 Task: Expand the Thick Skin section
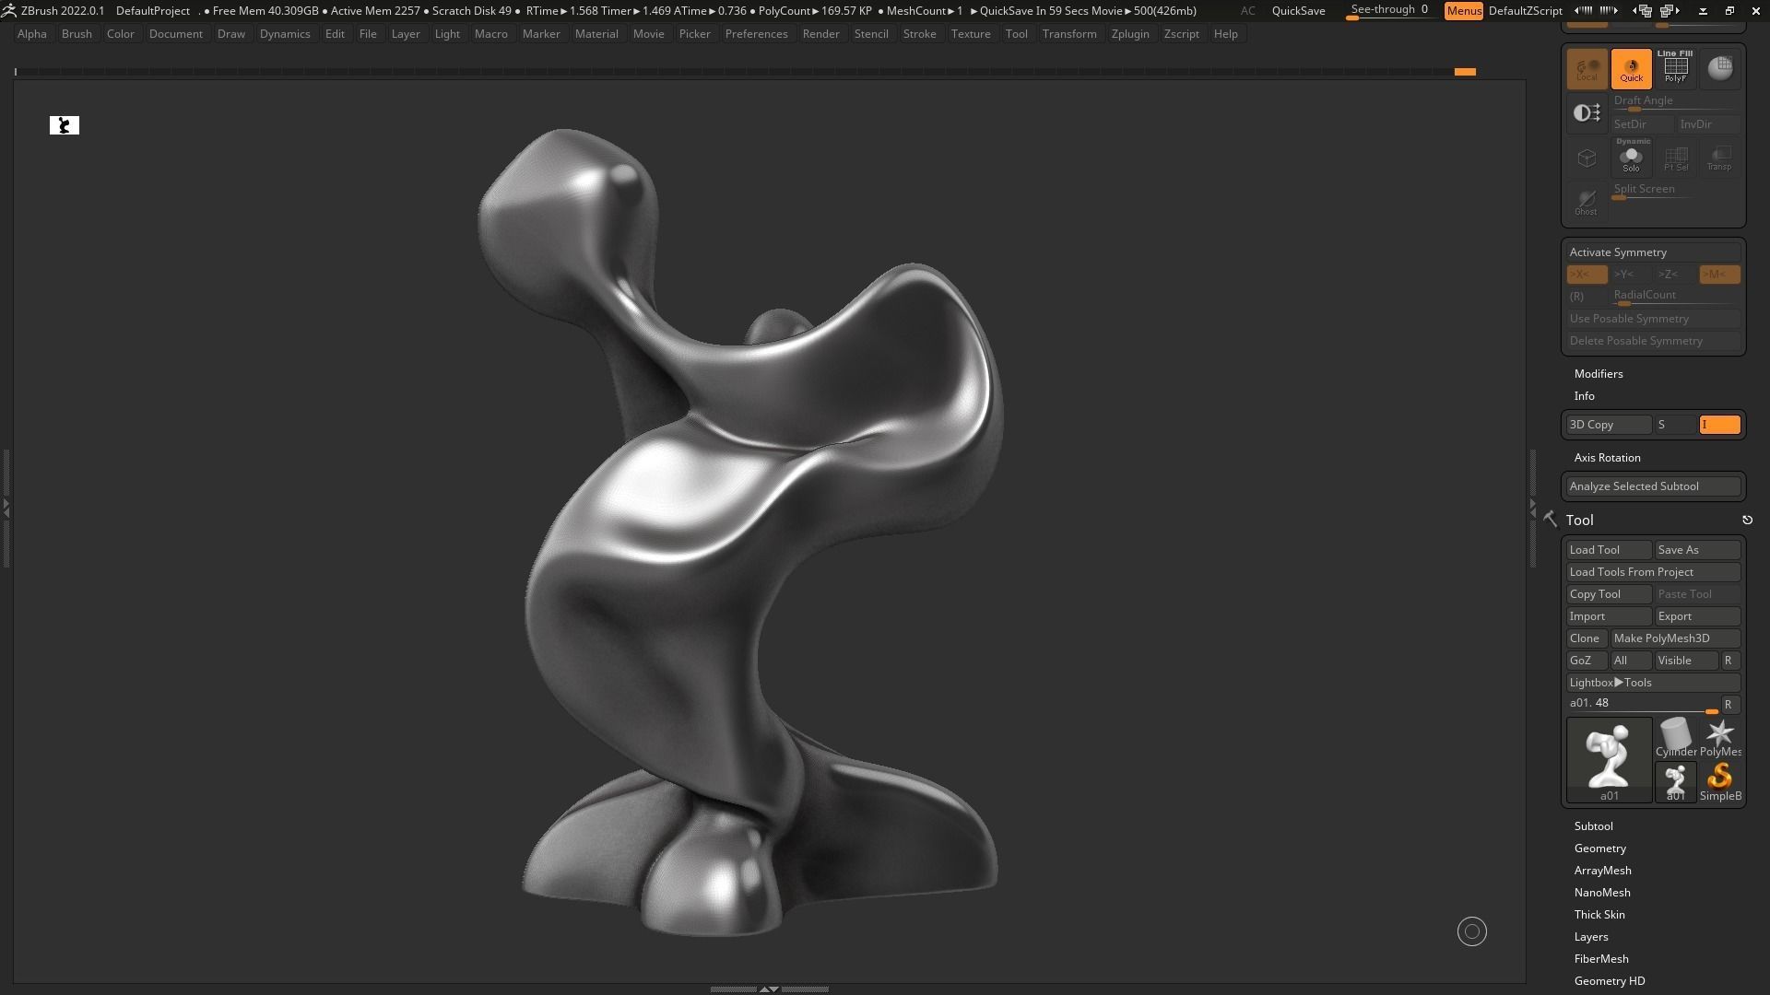(x=1599, y=915)
